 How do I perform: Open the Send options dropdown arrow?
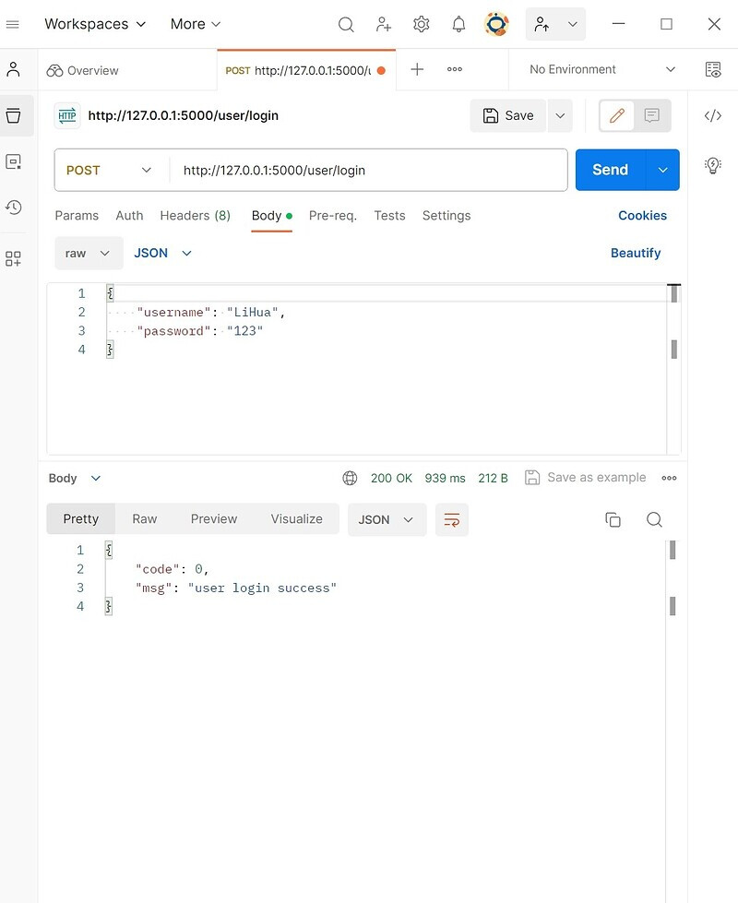point(662,170)
